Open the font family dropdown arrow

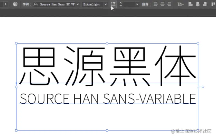pos(78,4)
